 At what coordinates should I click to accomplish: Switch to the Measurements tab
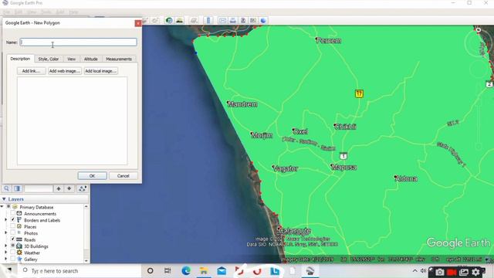coord(119,59)
